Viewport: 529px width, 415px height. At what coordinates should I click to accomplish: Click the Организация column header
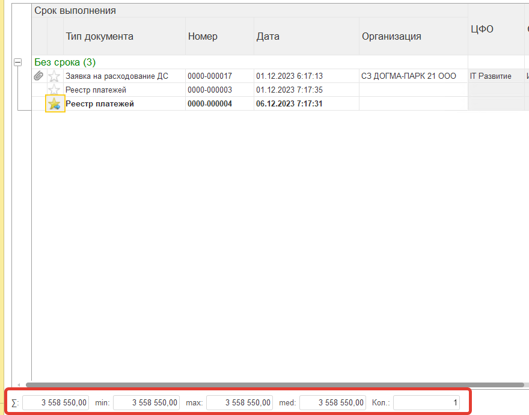(x=391, y=36)
